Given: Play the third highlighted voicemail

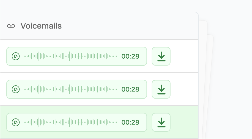Looking at the screenshot, I should click(x=16, y=122).
